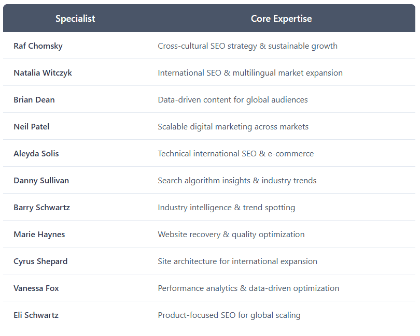Select Eli Schwartz at the table bottom

tap(36, 315)
